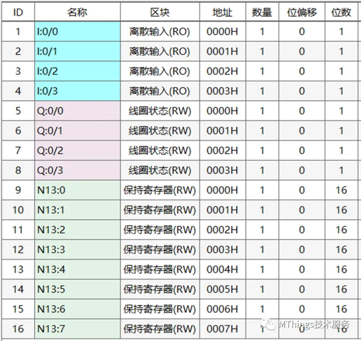Click 保持寄存器(RW) block cell in N13:4 row
The image size is (361, 341).
[160, 269]
